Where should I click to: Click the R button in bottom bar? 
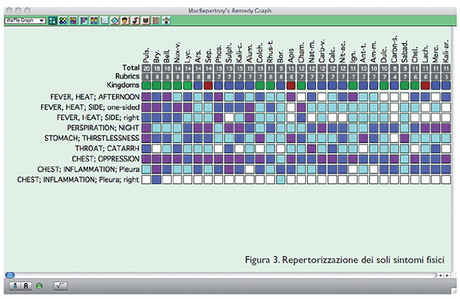coord(26,285)
